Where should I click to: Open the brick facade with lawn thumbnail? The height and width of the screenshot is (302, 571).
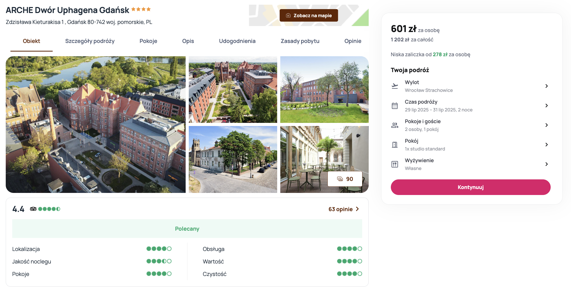click(x=324, y=90)
